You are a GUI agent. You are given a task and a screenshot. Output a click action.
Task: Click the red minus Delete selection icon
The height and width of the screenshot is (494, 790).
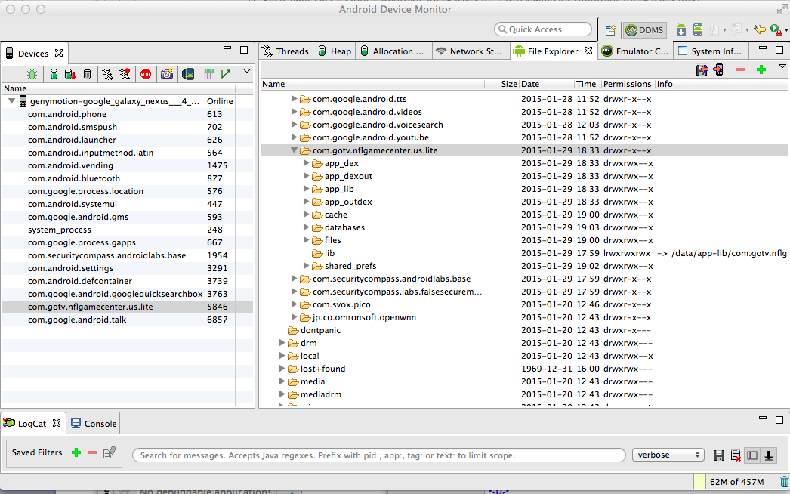click(x=740, y=69)
